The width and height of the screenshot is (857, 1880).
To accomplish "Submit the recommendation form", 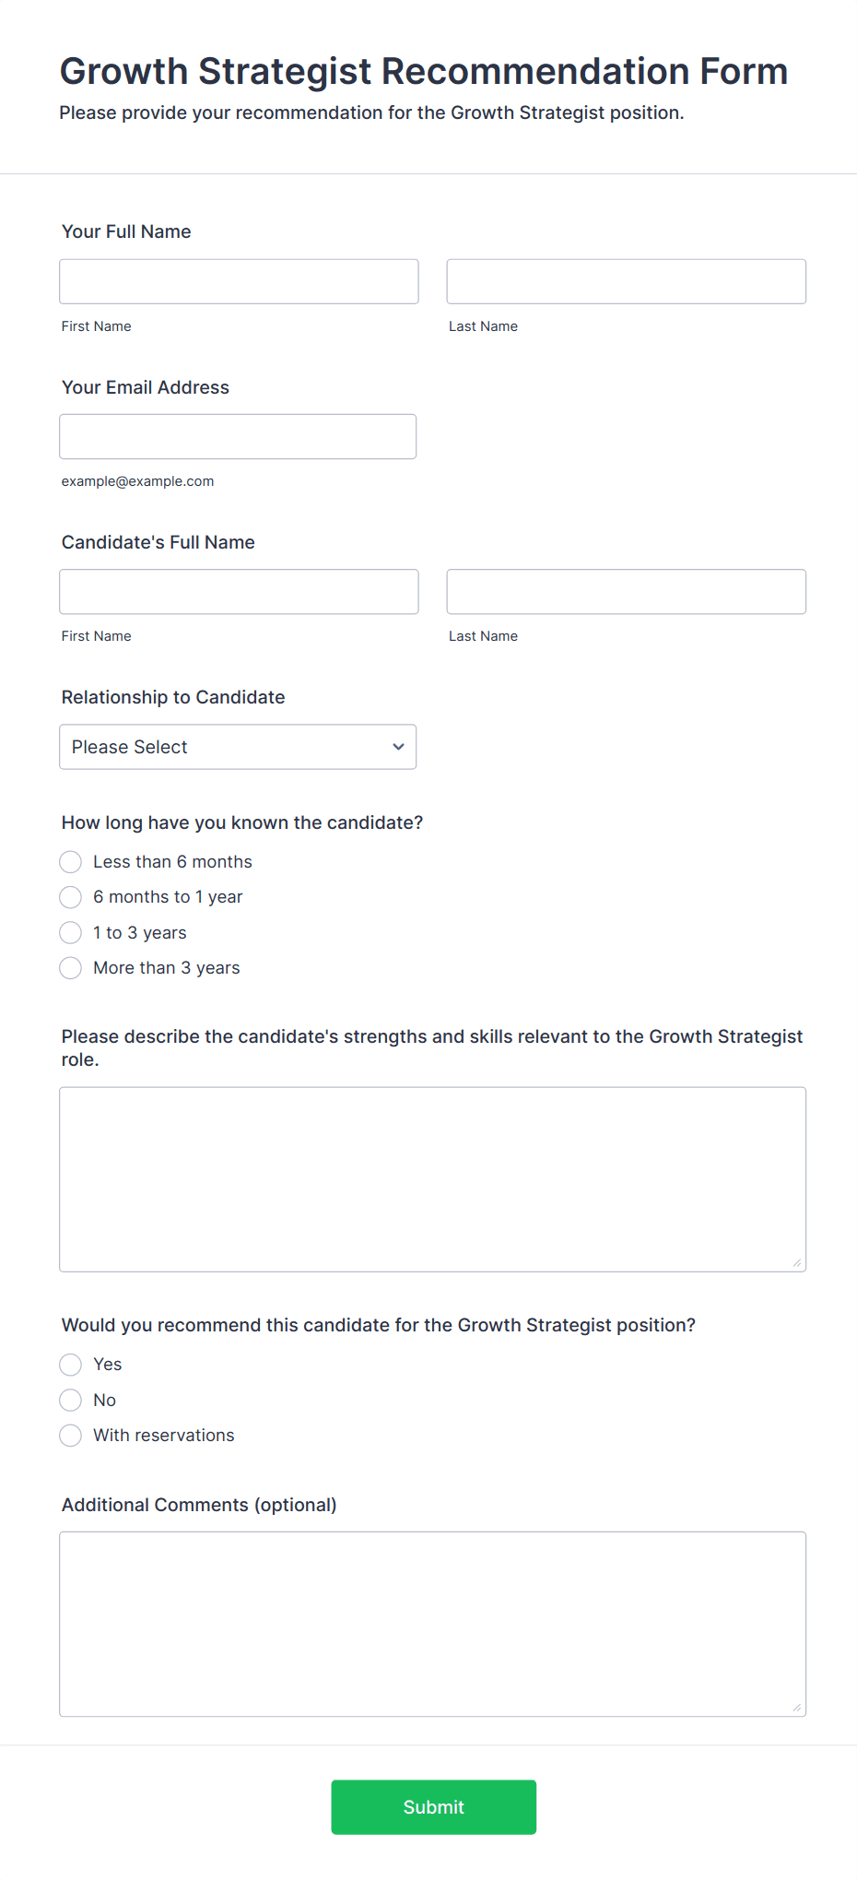I will 434,1806.
